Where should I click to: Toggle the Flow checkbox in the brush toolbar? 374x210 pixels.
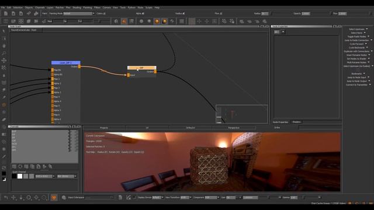pyautogui.click(x=221, y=13)
